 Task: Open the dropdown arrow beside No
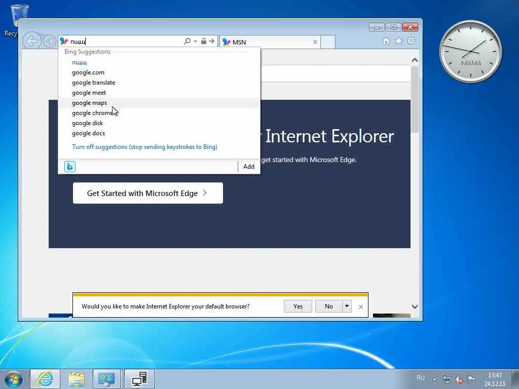click(347, 306)
